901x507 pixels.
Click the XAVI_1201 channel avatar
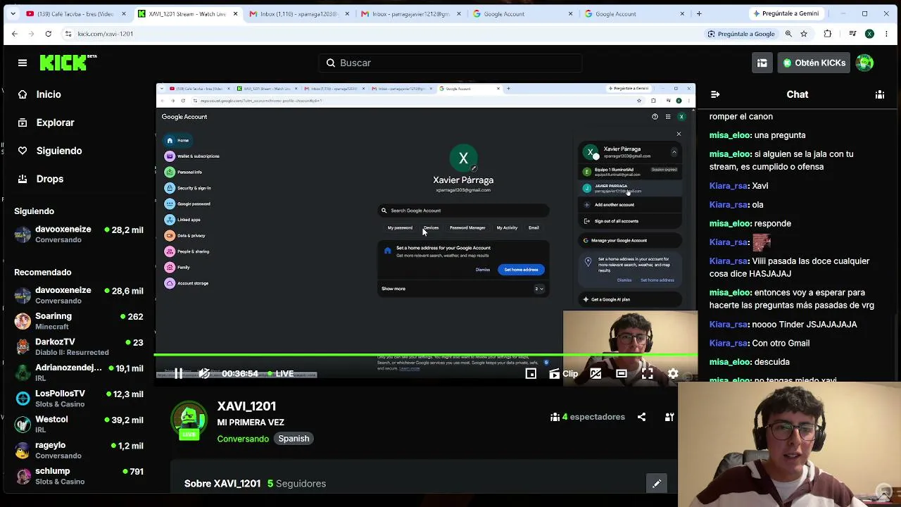(x=189, y=420)
